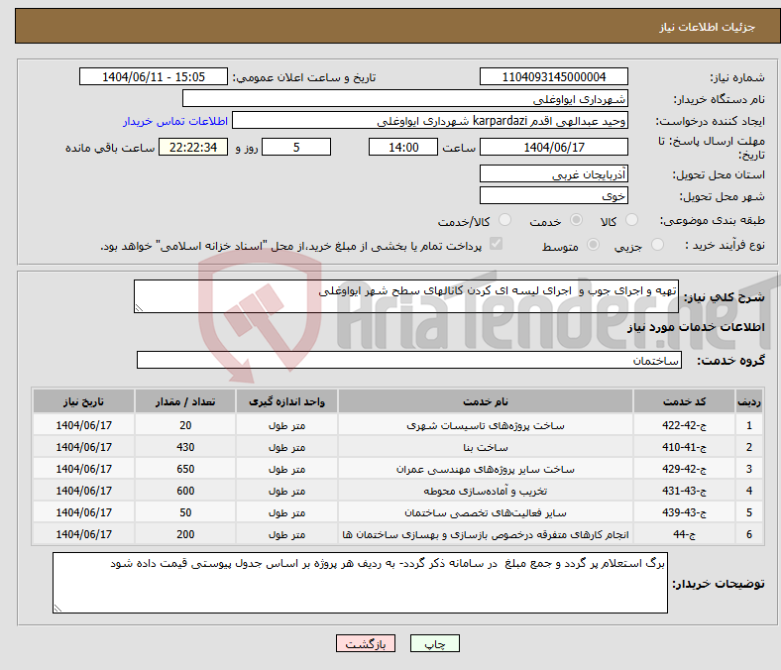781x670 pixels.
Task: Click the تعداد / مقدار column header
Action: [185, 401]
